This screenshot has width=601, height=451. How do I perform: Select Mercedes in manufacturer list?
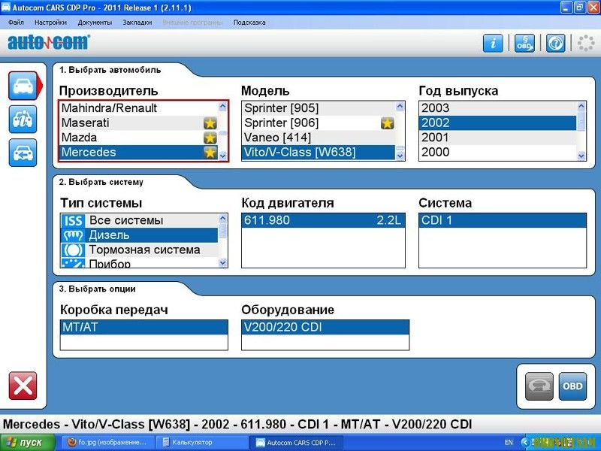pos(139,153)
